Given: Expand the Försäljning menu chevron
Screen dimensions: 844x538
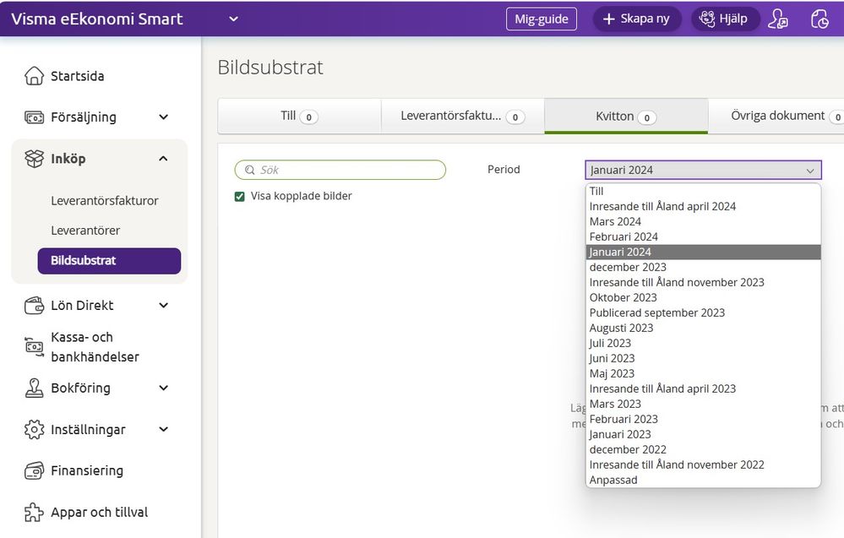Looking at the screenshot, I should coord(164,117).
